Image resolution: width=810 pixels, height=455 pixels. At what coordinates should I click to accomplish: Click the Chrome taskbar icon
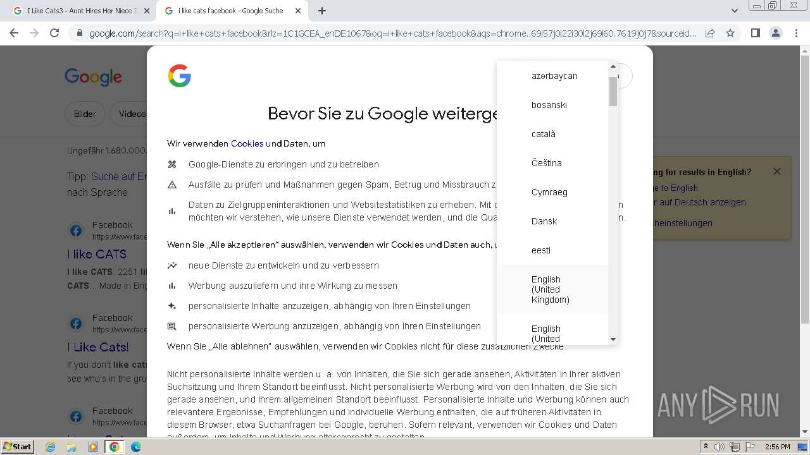point(115,447)
